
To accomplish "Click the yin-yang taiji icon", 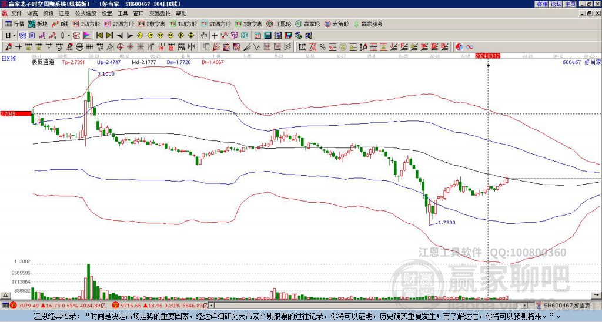I will (x=459, y=47).
